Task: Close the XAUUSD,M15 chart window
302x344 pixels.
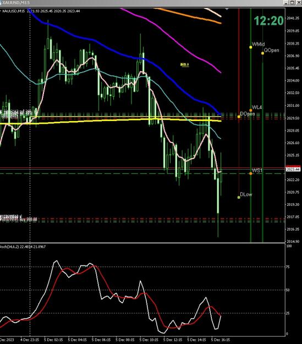Action: (299, 2)
